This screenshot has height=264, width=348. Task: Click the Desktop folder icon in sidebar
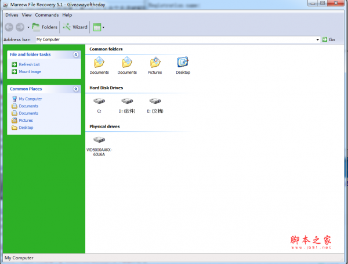[x=14, y=128]
